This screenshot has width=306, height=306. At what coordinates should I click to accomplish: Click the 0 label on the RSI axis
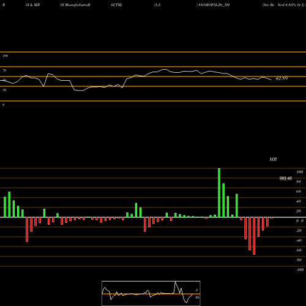[3, 105]
